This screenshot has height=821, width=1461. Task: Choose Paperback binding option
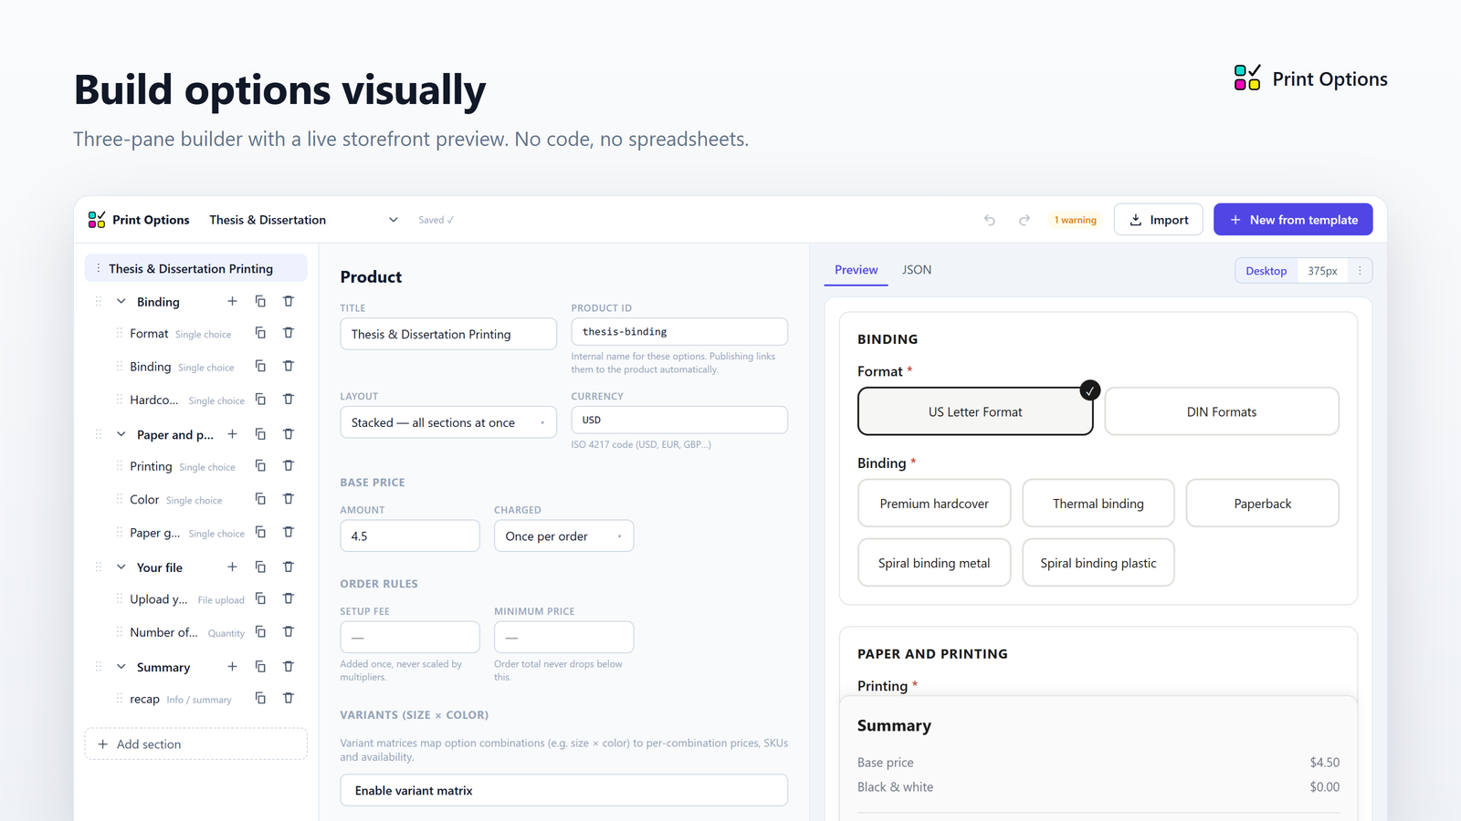pyautogui.click(x=1263, y=504)
